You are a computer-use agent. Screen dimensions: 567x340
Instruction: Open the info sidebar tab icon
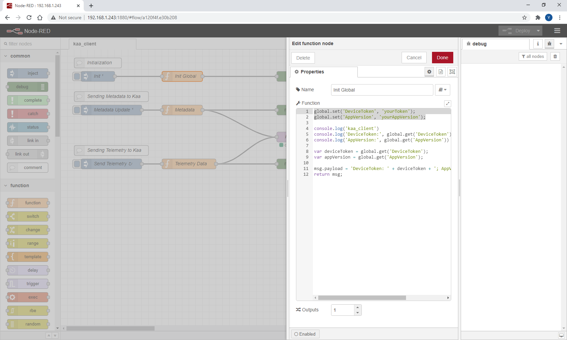click(x=538, y=44)
